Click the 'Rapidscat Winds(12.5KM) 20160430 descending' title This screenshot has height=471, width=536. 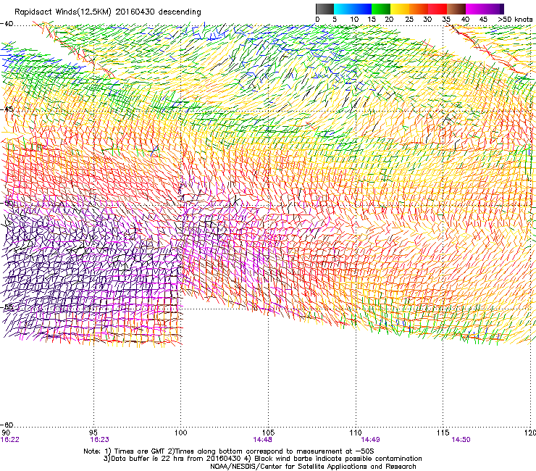coord(108,12)
